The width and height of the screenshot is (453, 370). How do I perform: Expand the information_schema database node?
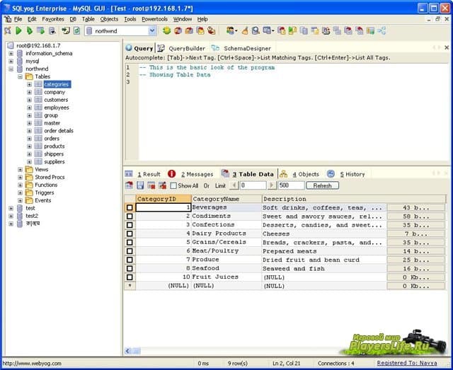tap(11, 54)
